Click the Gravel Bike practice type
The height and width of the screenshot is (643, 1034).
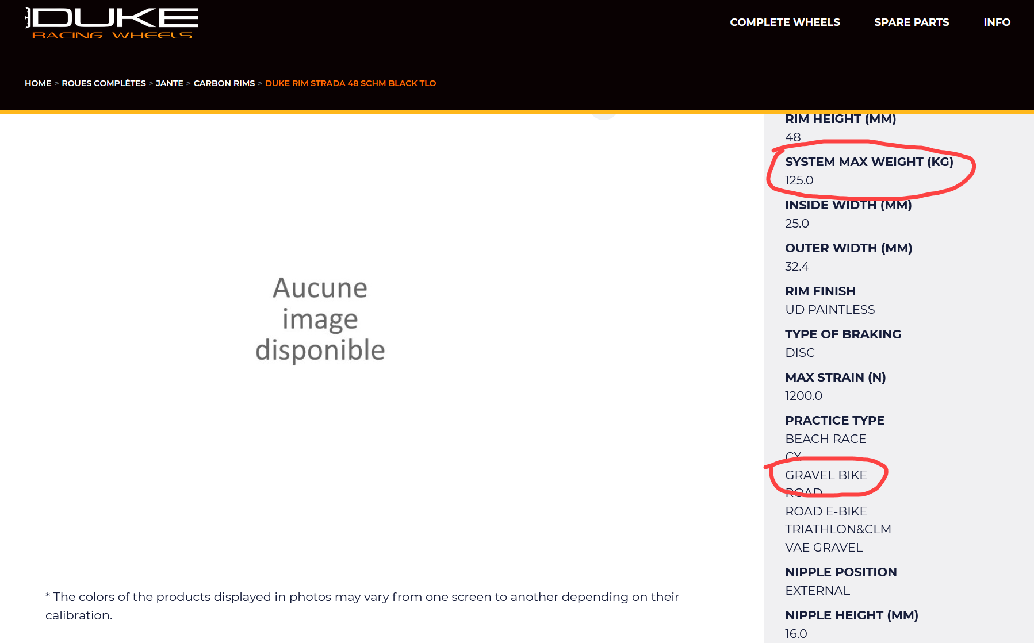click(825, 475)
